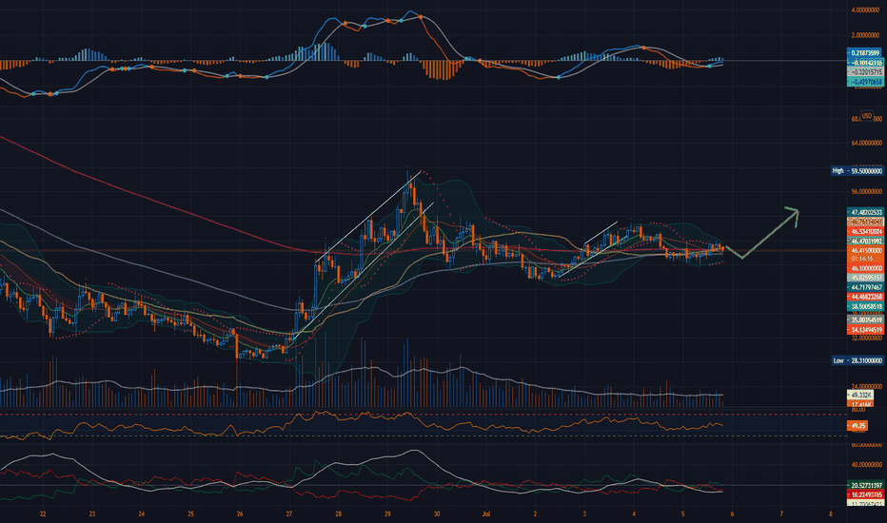
Task: Click the 47.48202533 indicator price label
Action: (865, 213)
